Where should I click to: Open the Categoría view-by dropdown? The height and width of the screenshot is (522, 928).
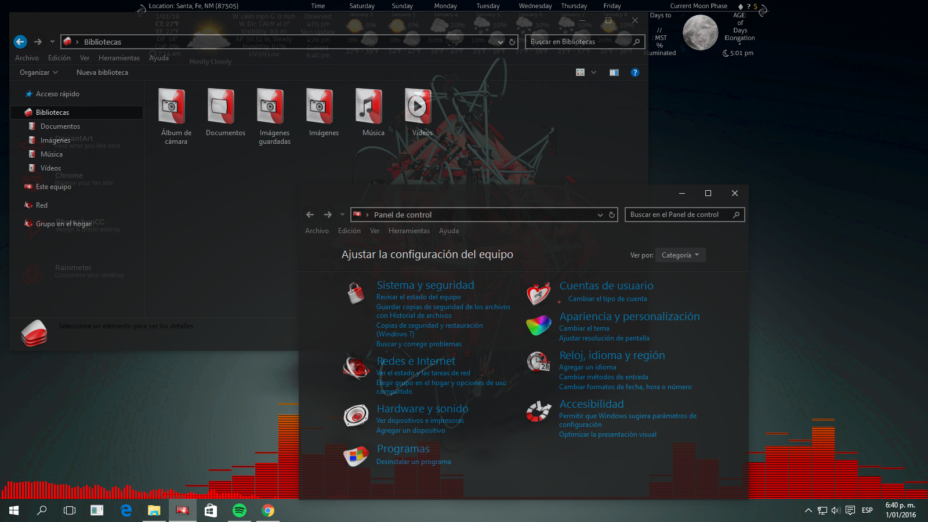click(x=680, y=255)
